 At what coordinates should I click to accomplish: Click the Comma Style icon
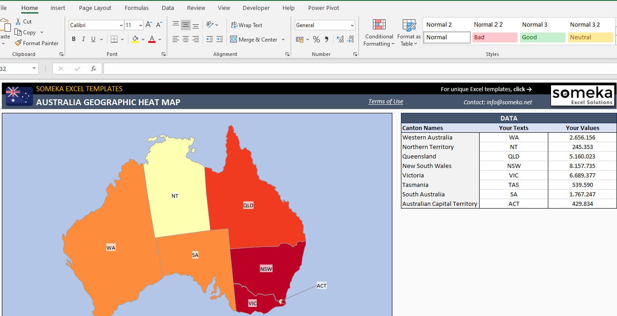tap(326, 39)
